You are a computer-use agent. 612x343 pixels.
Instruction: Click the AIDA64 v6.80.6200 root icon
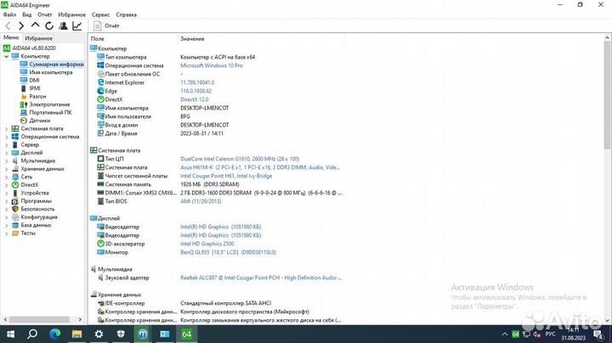tap(6, 48)
